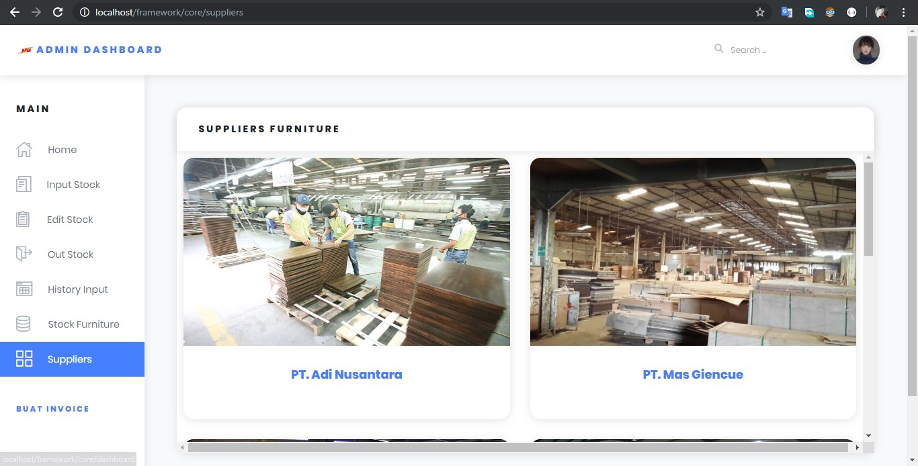The image size is (918, 466).
Task: Click the round white extension icon
Action: (851, 12)
